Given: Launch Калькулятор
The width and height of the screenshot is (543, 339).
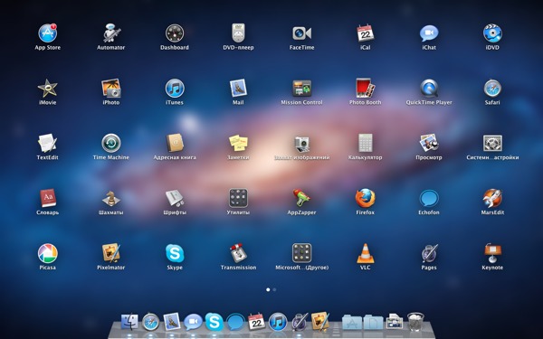Looking at the screenshot, I should pos(366,143).
